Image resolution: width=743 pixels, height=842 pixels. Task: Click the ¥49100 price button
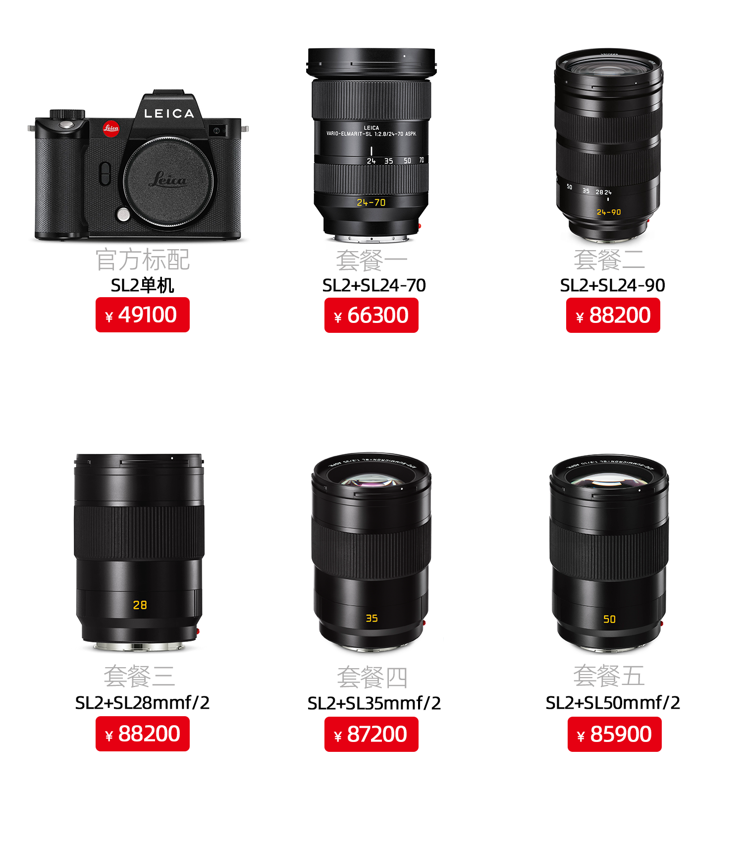pos(143,315)
